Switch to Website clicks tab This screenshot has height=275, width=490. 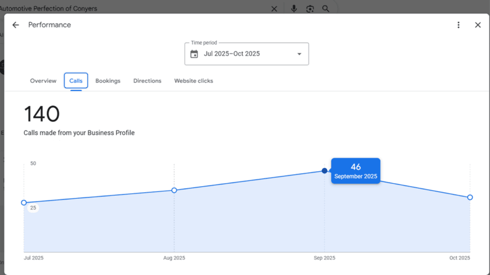[194, 81]
